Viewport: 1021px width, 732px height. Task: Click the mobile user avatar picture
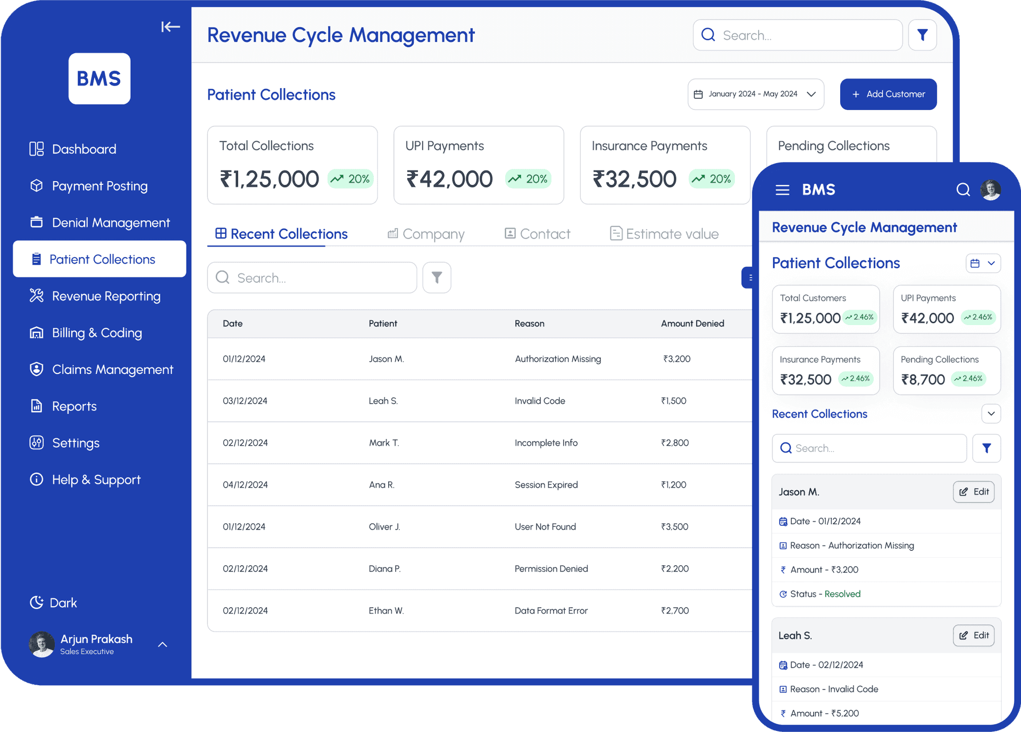click(990, 190)
